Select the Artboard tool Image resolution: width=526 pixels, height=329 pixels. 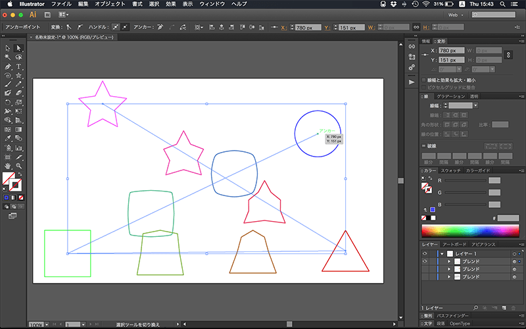[7, 157]
